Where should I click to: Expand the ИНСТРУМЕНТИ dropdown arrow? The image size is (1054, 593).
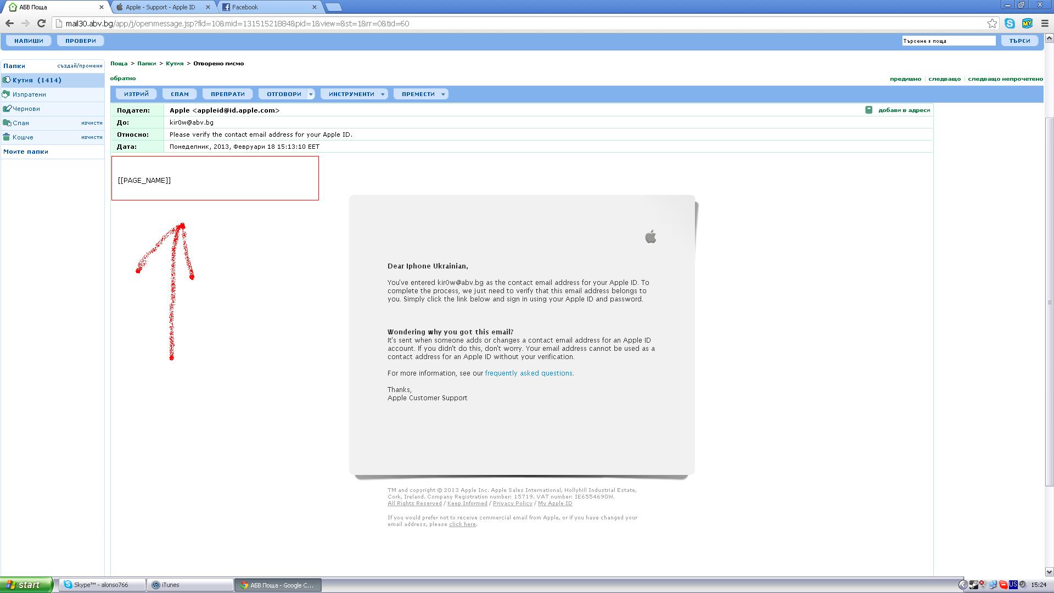tap(383, 94)
